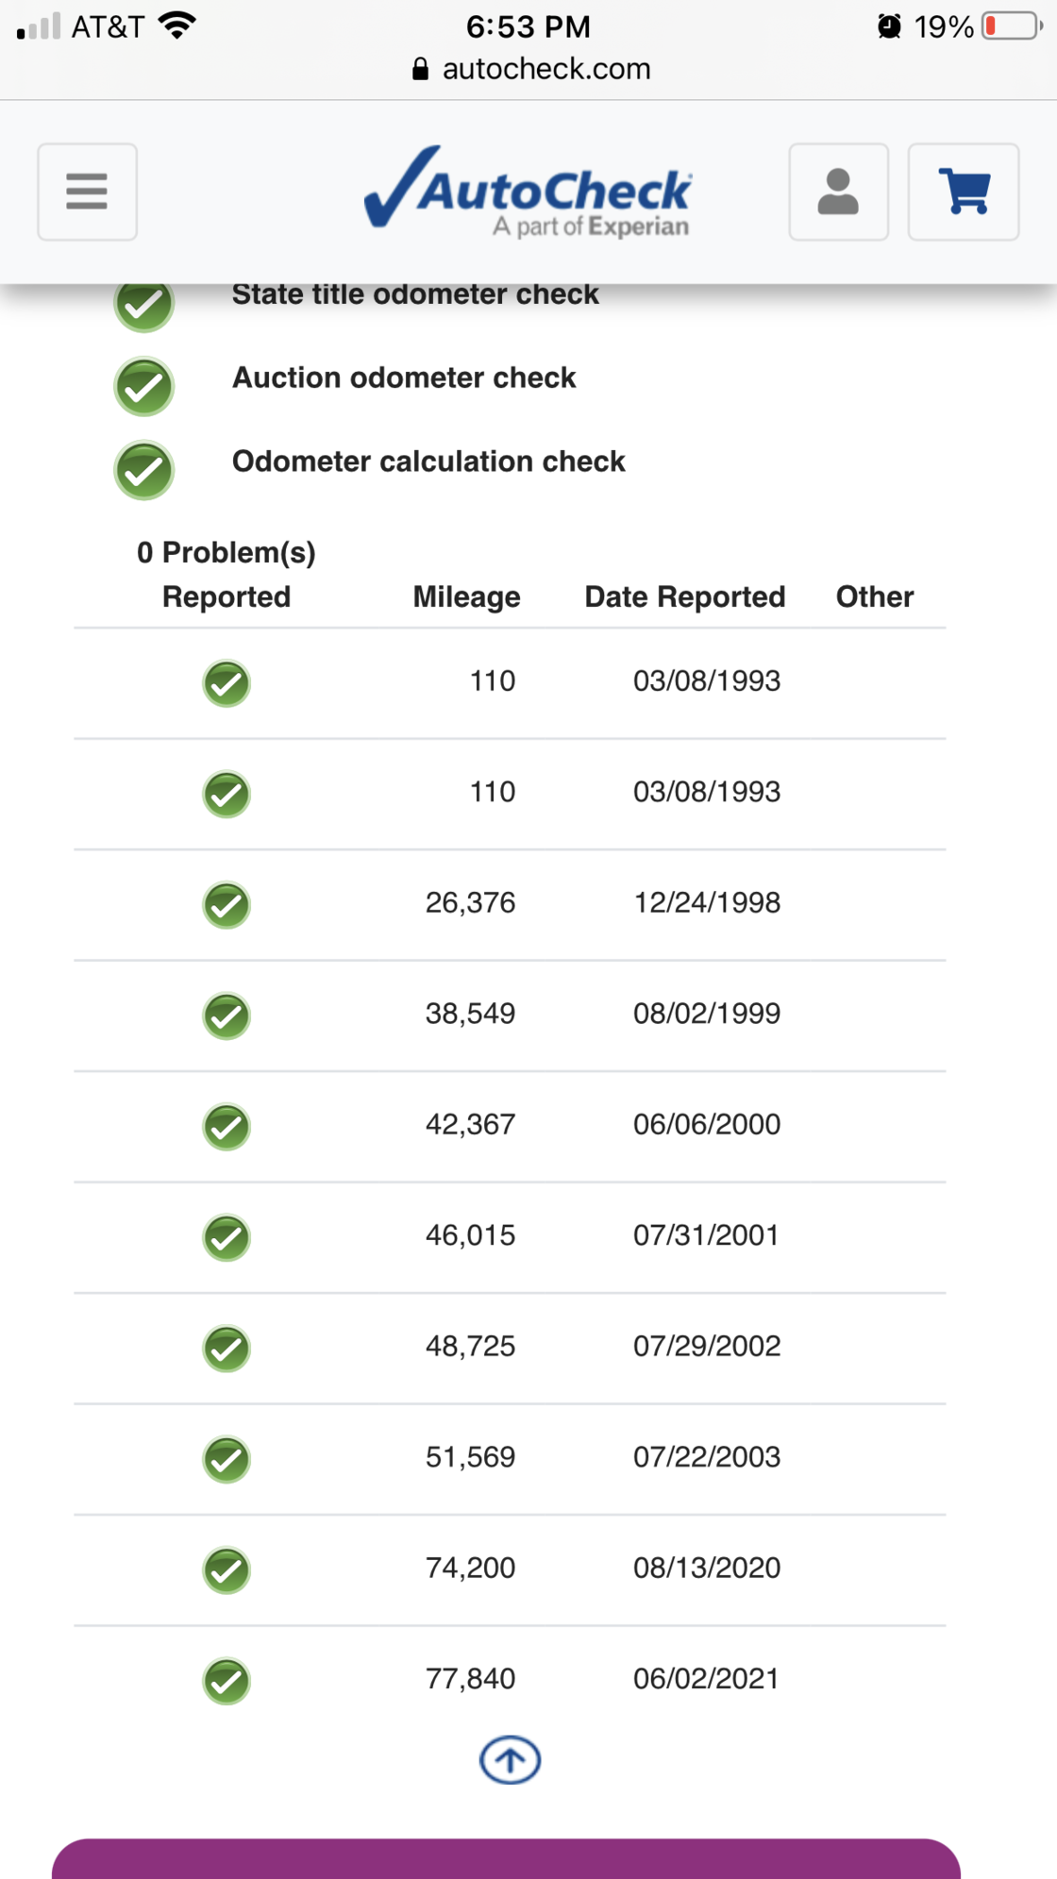
Task: Click the Mileage column header
Action: 466,596
